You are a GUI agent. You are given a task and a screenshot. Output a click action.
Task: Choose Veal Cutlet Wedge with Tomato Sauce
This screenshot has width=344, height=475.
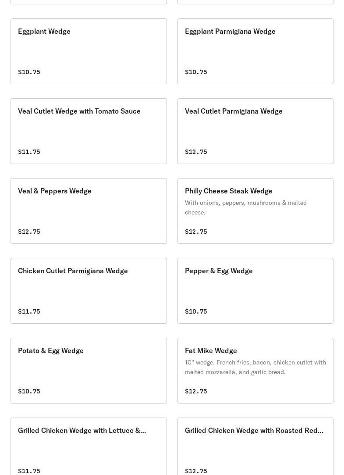(89, 131)
